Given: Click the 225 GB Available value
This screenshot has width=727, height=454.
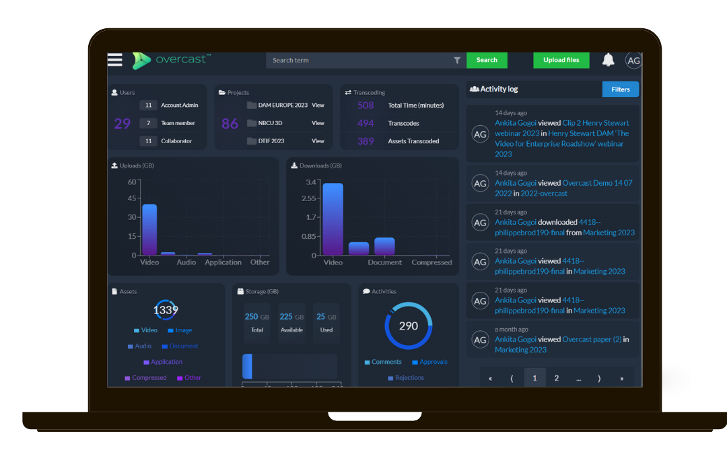Looking at the screenshot, I should pos(291,317).
